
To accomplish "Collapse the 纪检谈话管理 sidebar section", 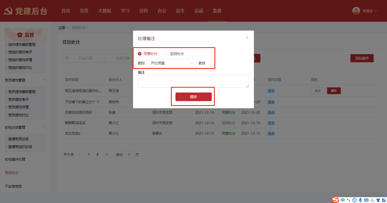I will 44,127.
